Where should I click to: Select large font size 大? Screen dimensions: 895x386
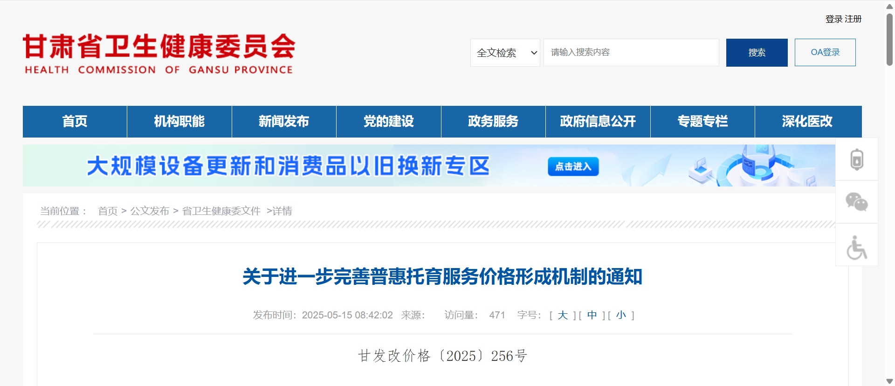point(563,315)
